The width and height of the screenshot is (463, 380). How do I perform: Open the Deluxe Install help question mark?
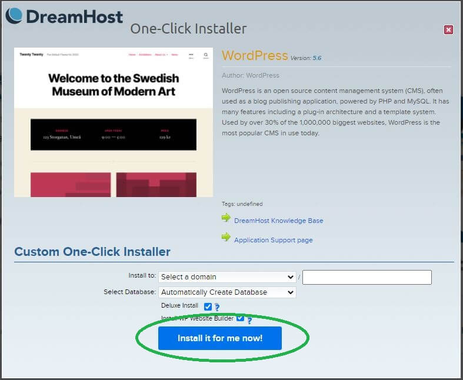(217, 308)
